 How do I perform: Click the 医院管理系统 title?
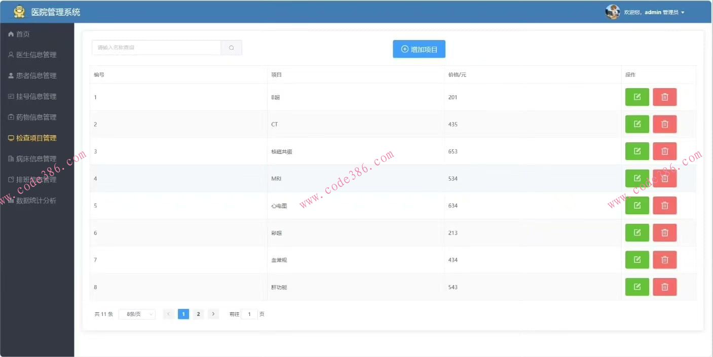coord(56,12)
